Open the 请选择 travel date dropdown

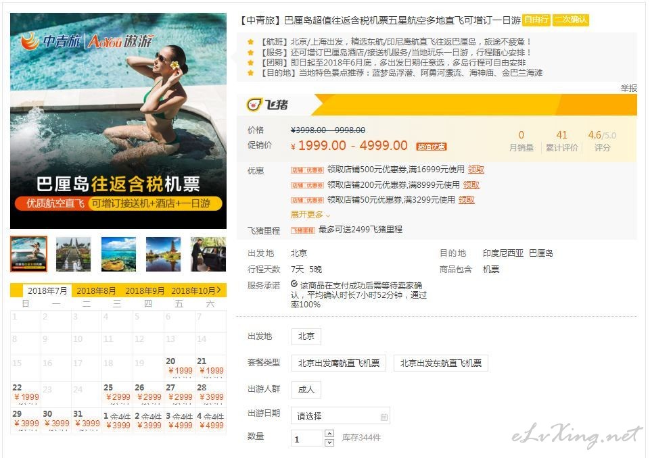(340, 415)
